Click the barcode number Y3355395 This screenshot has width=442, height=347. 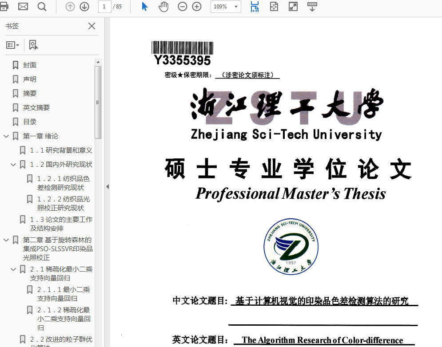[182, 60]
